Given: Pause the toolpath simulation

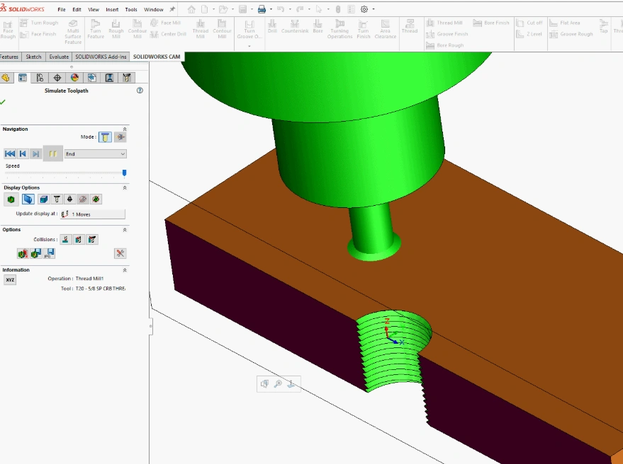Looking at the screenshot, I should click(53, 154).
